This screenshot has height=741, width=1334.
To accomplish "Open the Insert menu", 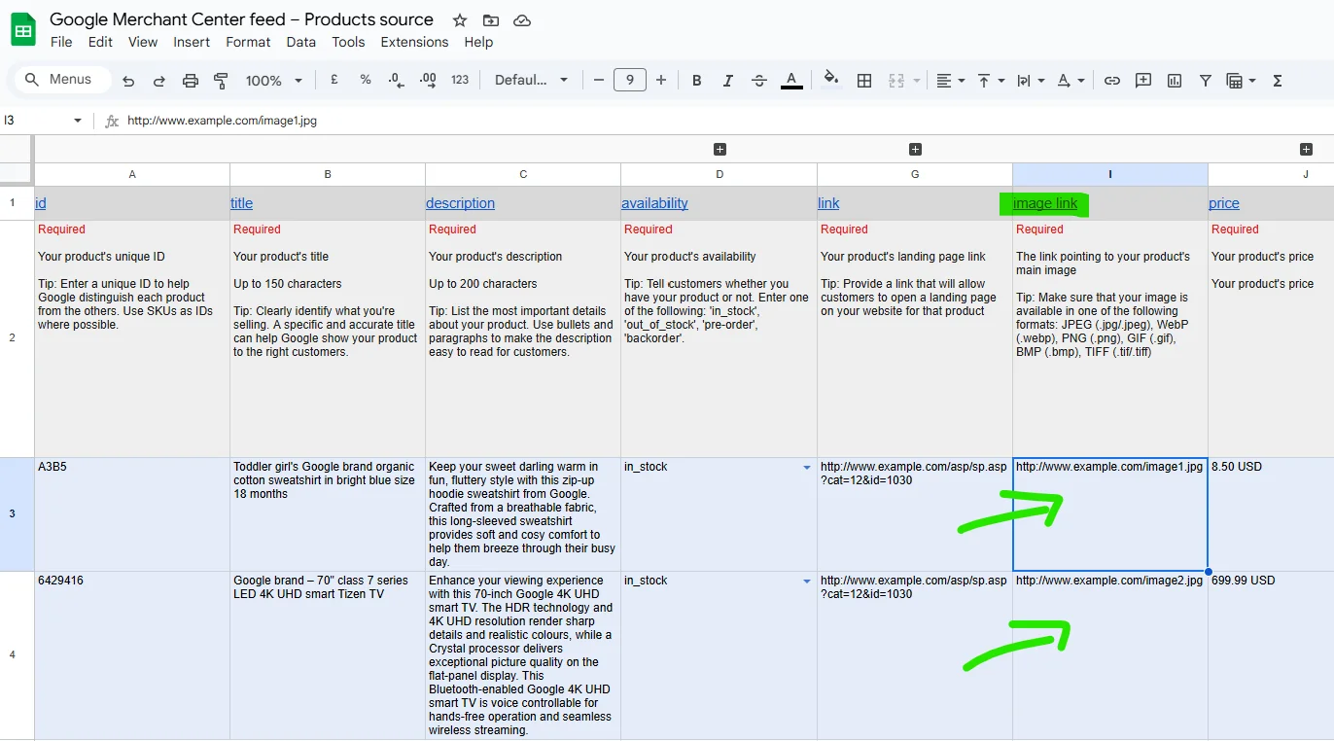I will (x=192, y=42).
